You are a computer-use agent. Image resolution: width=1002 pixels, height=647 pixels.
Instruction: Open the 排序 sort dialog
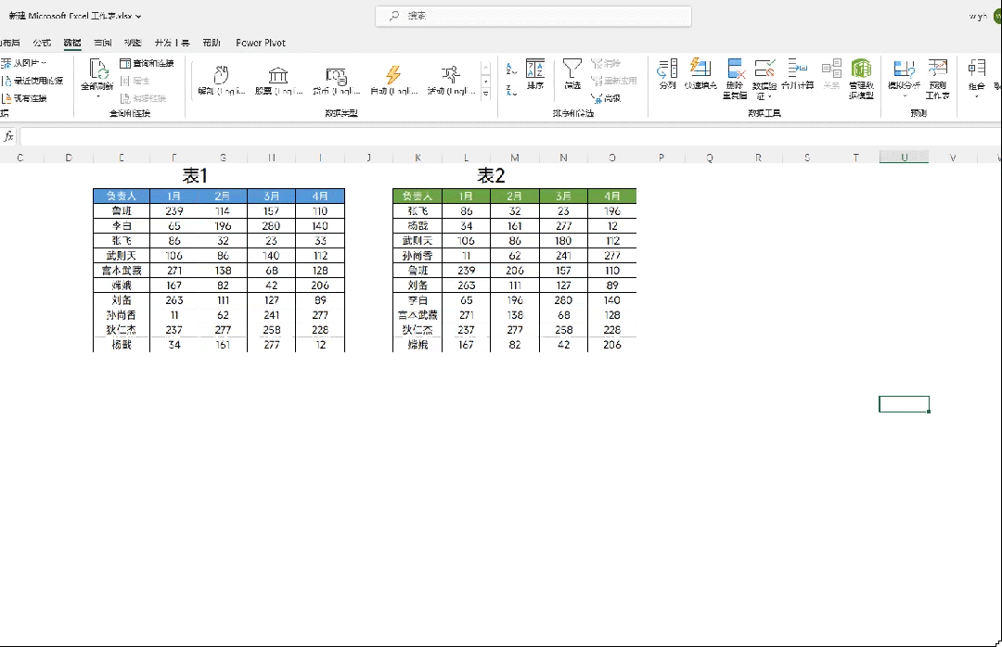click(x=535, y=74)
